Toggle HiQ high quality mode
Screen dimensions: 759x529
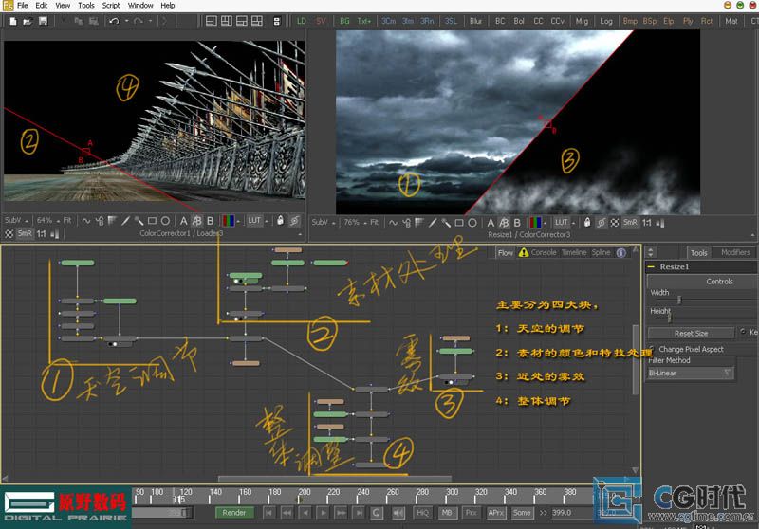pos(423,512)
